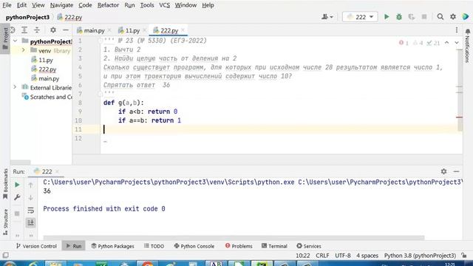Open Version Control tool window
This screenshot has width=473, height=266.
36,246
